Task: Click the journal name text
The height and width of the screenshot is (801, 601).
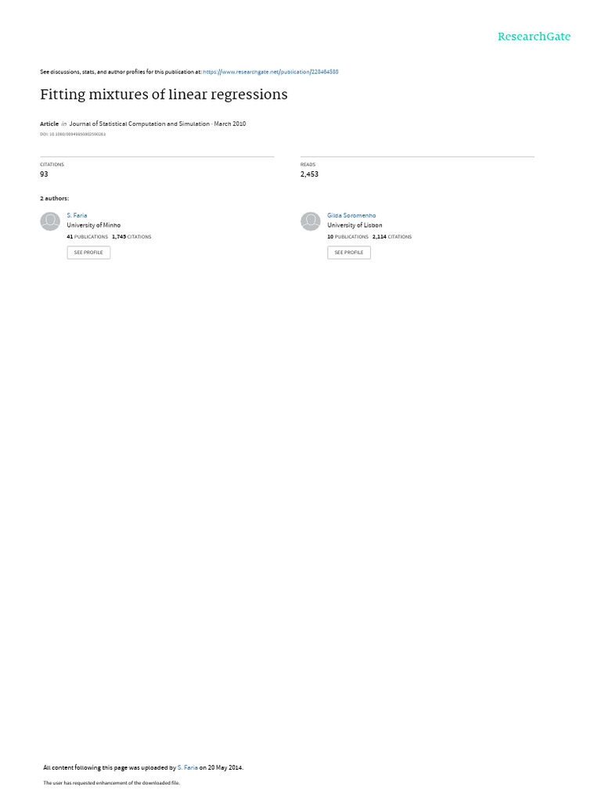Action: click(x=139, y=124)
